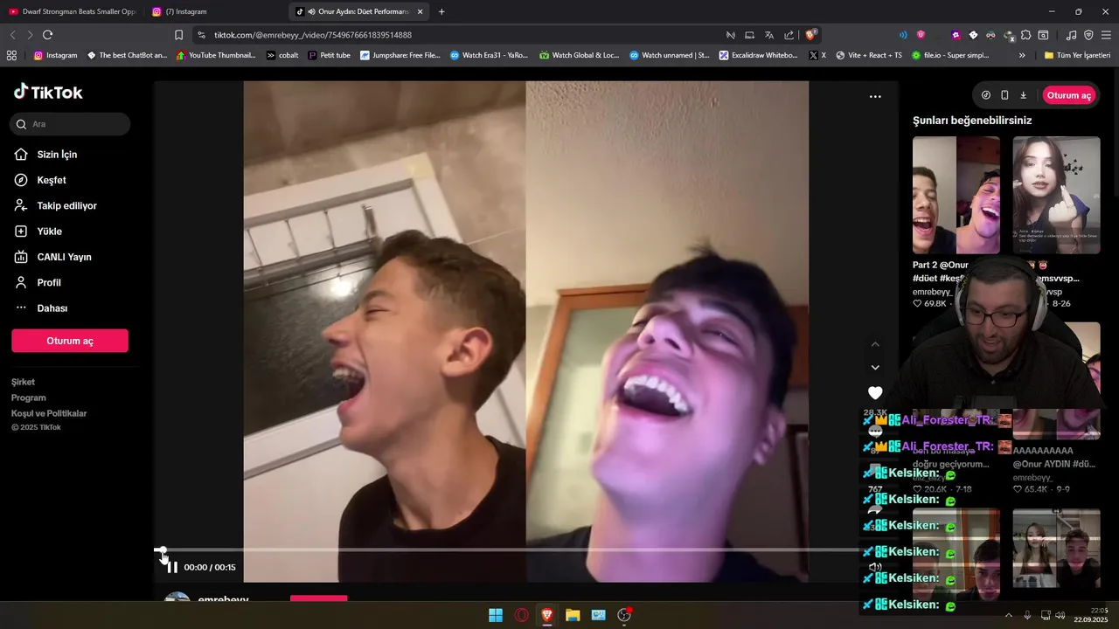
Task: Go to the next video arrow
Action: pyautogui.click(x=875, y=368)
